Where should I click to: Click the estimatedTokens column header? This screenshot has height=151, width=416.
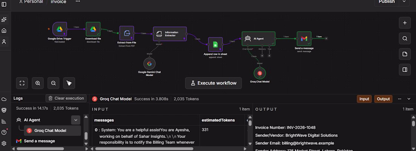click(218, 120)
